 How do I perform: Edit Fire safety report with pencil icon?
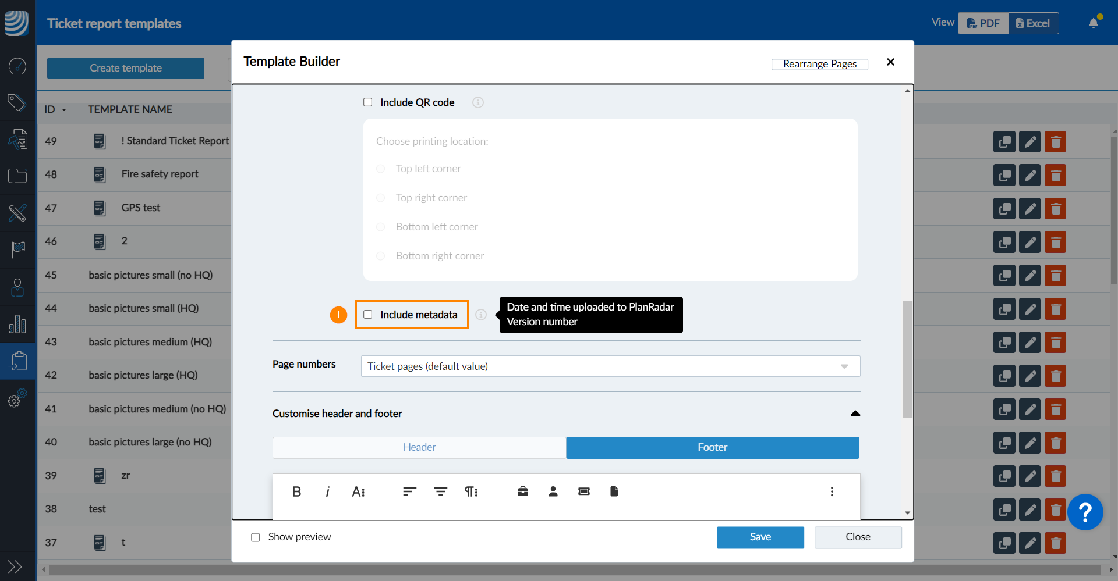click(x=1029, y=176)
